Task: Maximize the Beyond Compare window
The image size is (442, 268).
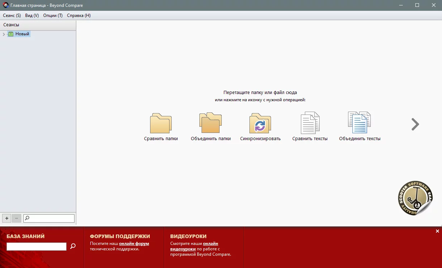Action: (x=417, y=5)
